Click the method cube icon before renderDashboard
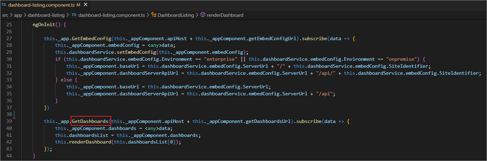This screenshot has width=487, height=161. (203, 15)
